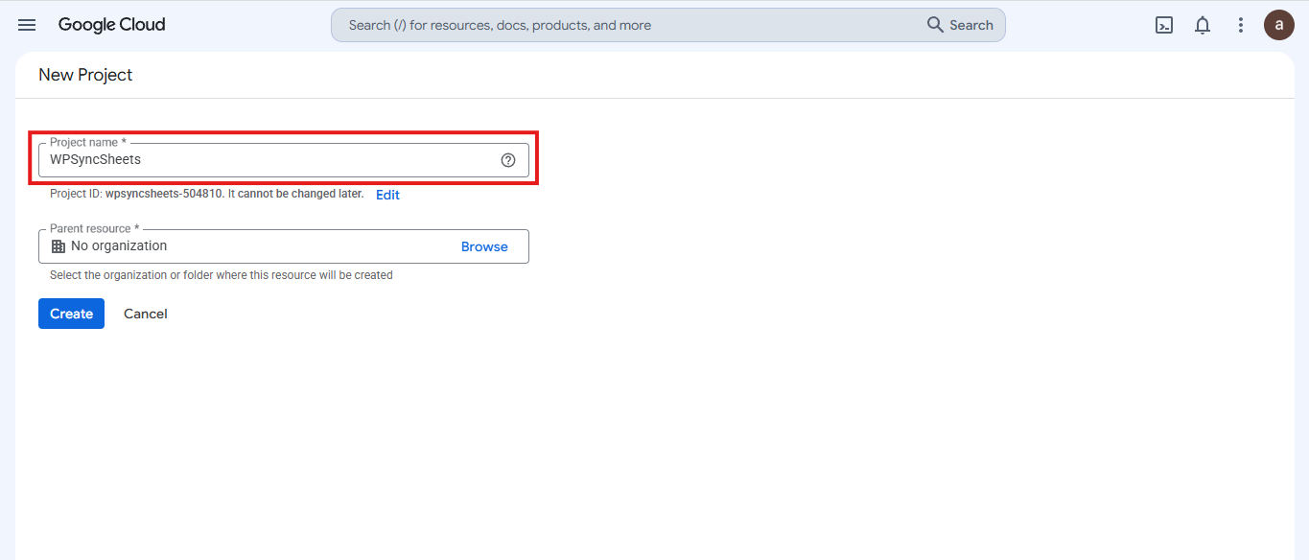Click the 'New Project' heading
This screenshot has width=1309, height=560.
[x=85, y=75]
